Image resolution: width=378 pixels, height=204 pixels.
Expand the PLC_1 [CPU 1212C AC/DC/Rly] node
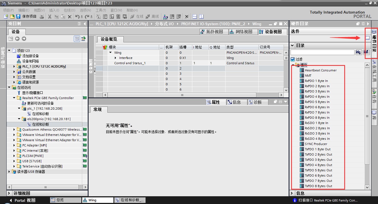pos(14,66)
